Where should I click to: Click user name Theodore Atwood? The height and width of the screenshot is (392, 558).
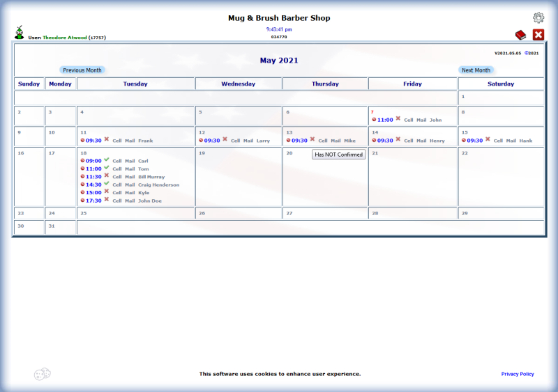(x=65, y=38)
